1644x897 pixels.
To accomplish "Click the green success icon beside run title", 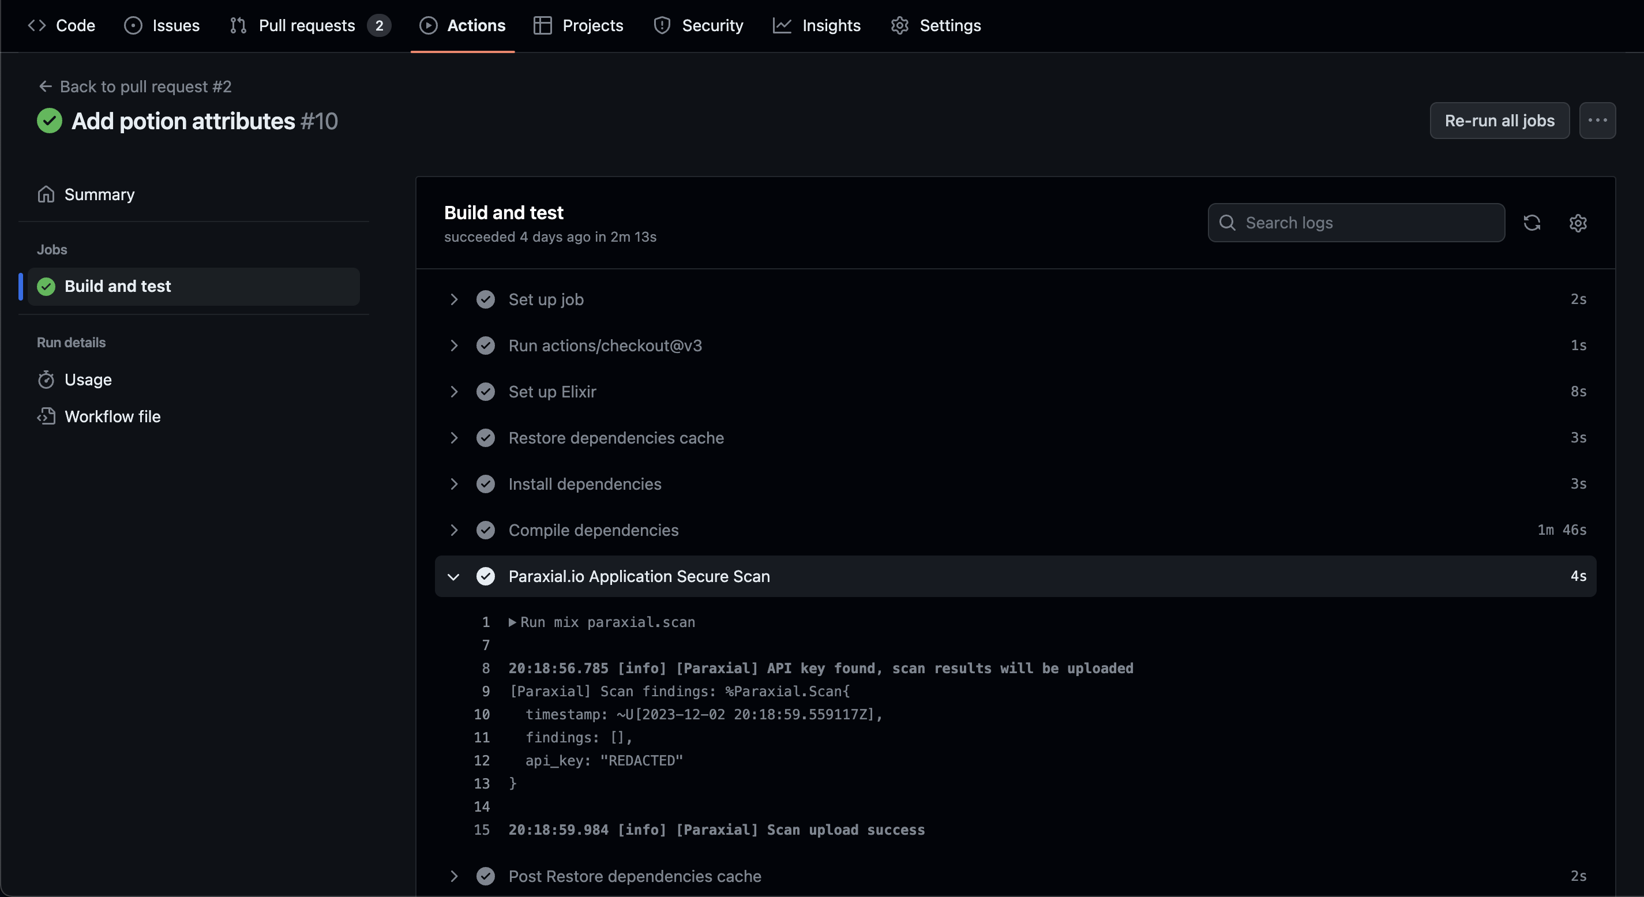I will (49, 121).
